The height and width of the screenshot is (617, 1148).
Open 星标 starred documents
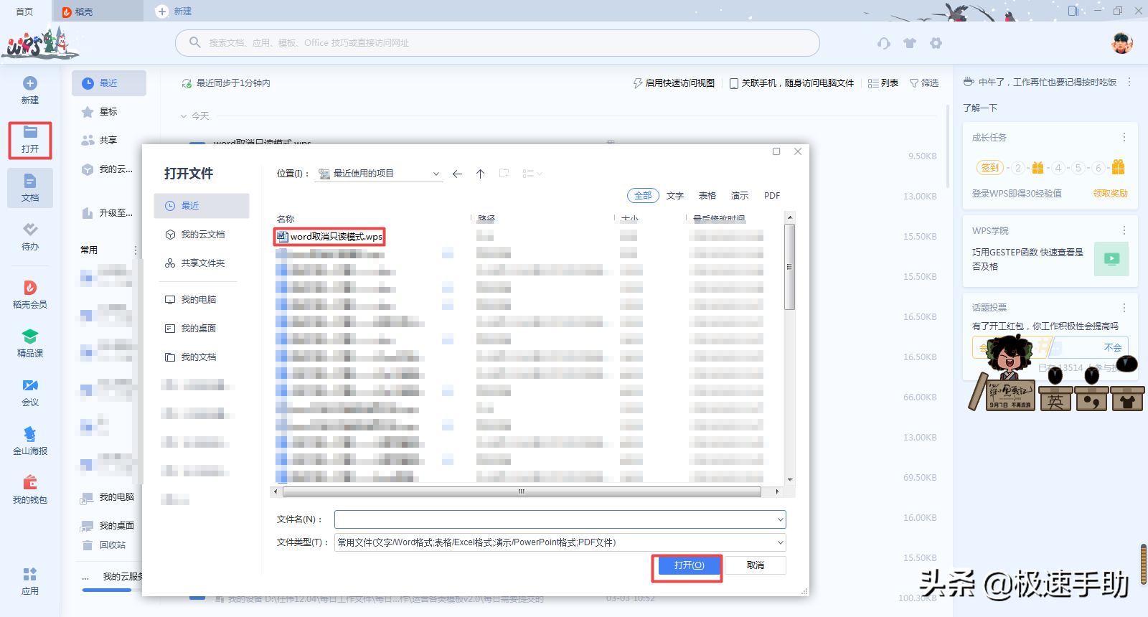[x=100, y=112]
